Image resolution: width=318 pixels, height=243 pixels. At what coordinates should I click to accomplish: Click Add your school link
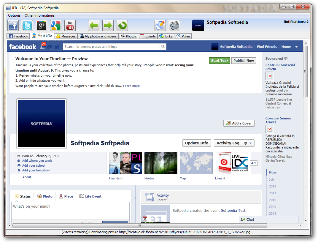pos(34,165)
